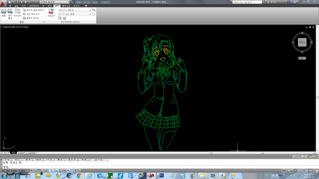
Task: Toggle 3D Object Snap in status bar
Action: click(53, 171)
